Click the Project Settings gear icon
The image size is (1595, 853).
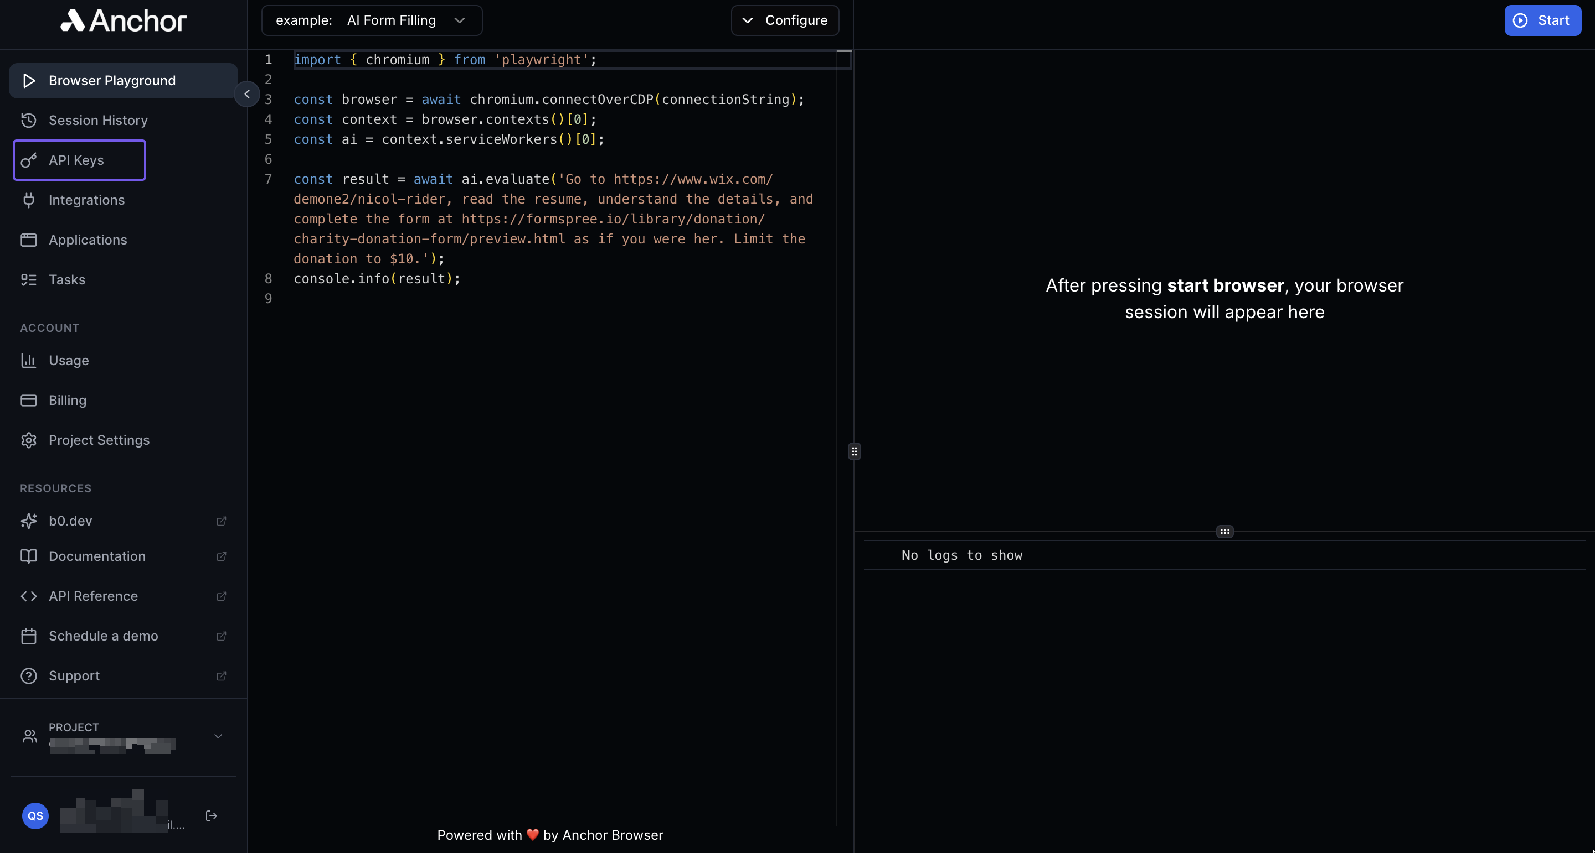coord(28,440)
